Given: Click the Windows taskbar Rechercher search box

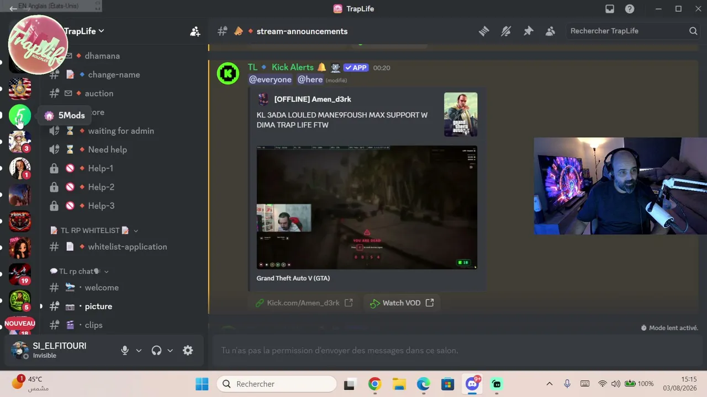Looking at the screenshot, I should (x=277, y=384).
